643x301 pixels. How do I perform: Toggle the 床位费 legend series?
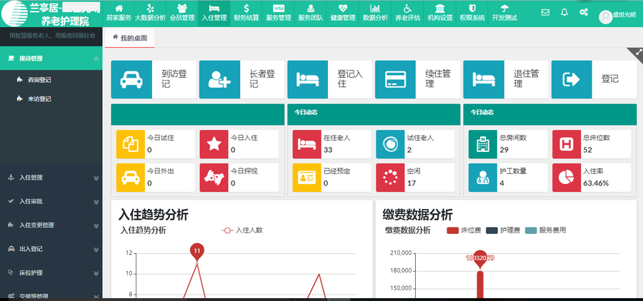pyautogui.click(x=464, y=230)
